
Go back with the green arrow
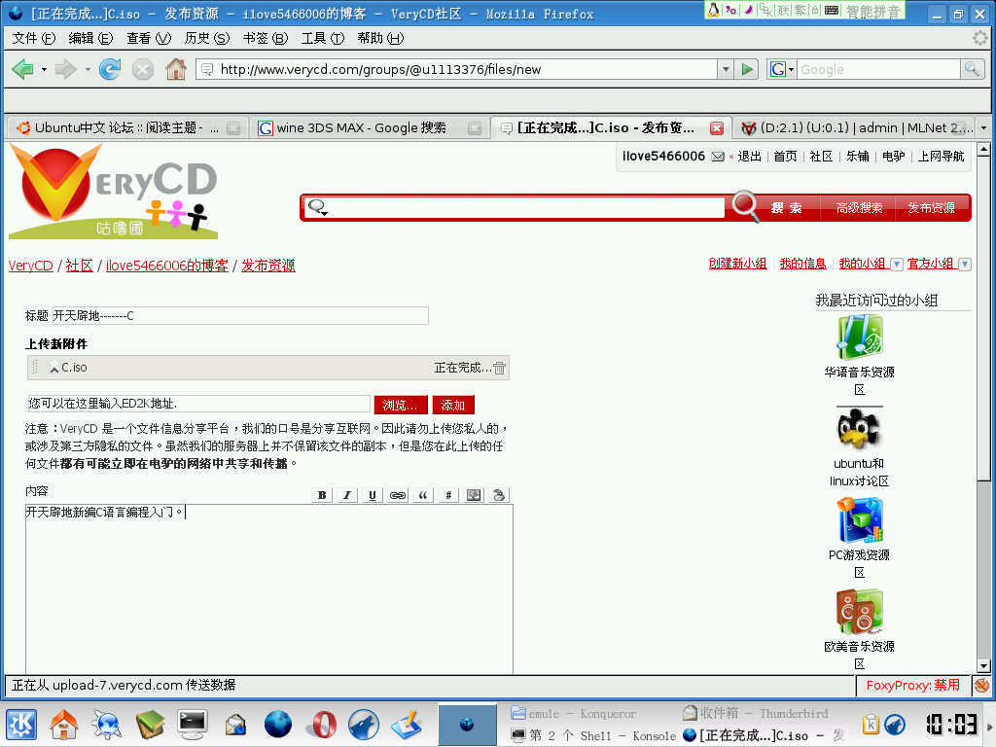(23, 69)
